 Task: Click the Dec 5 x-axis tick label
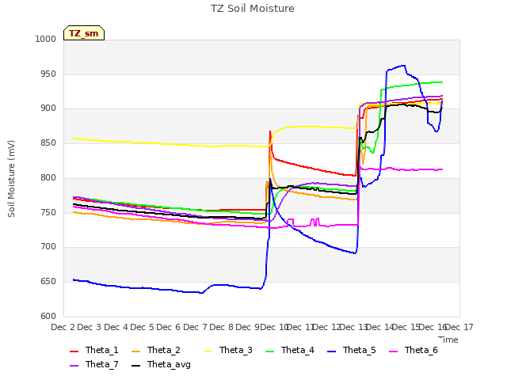coord(142,327)
